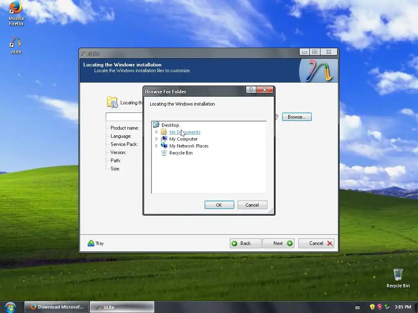Viewport: 418px width, 313px height.
Task: Click the Recycle Bin tree icon
Action: tap(164, 153)
